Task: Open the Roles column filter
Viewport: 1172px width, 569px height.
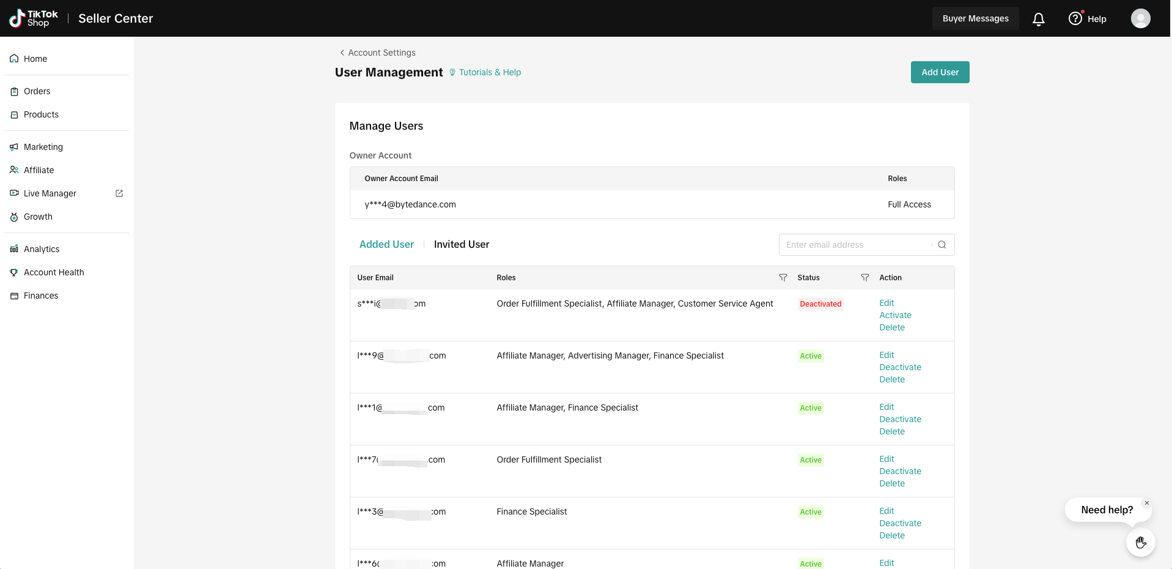Action: (783, 278)
